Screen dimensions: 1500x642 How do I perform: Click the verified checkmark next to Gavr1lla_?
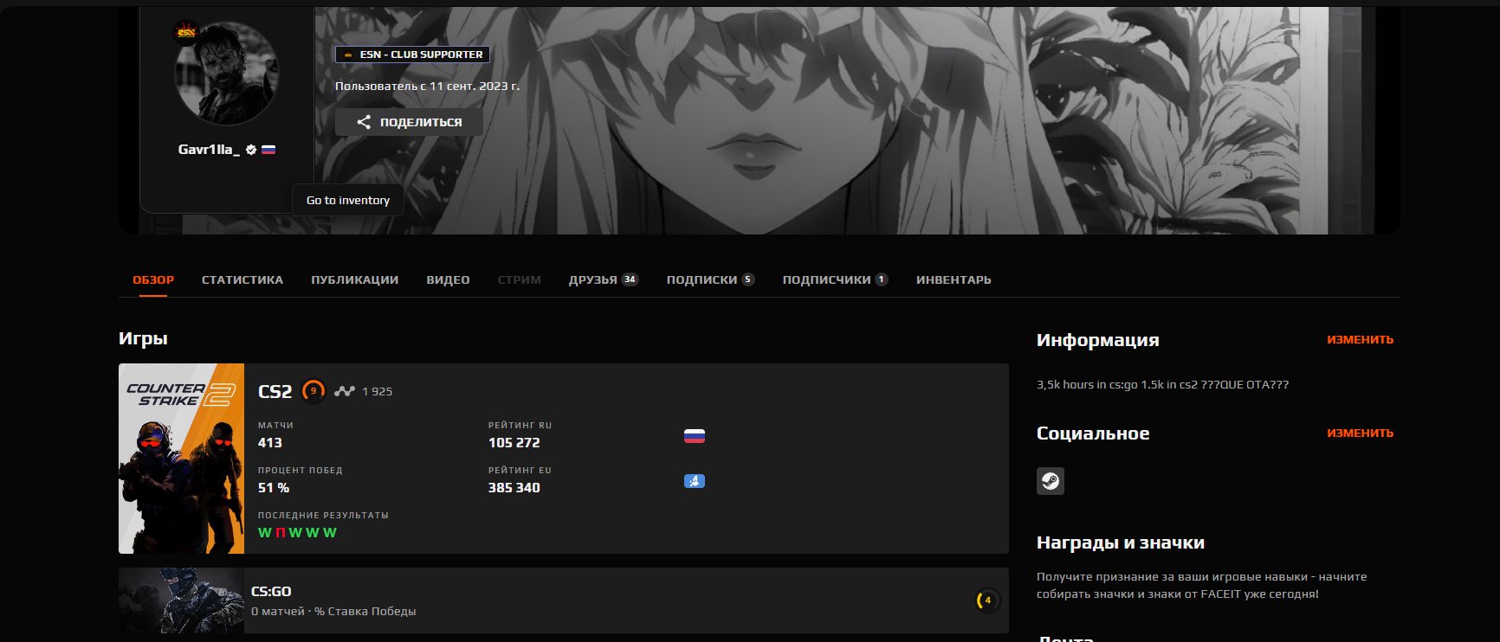251,150
